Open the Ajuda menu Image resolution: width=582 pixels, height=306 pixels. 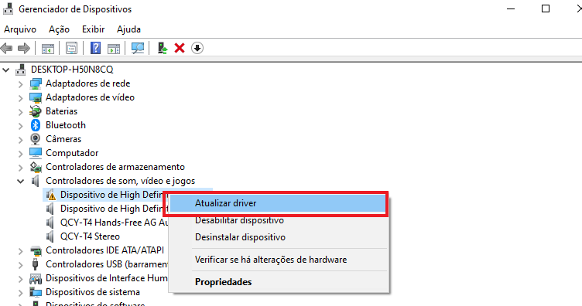click(128, 29)
